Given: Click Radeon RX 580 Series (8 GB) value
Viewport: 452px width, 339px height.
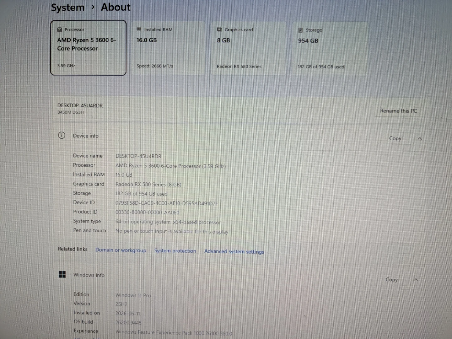Looking at the screenshot, I should (x=148, y=185).
